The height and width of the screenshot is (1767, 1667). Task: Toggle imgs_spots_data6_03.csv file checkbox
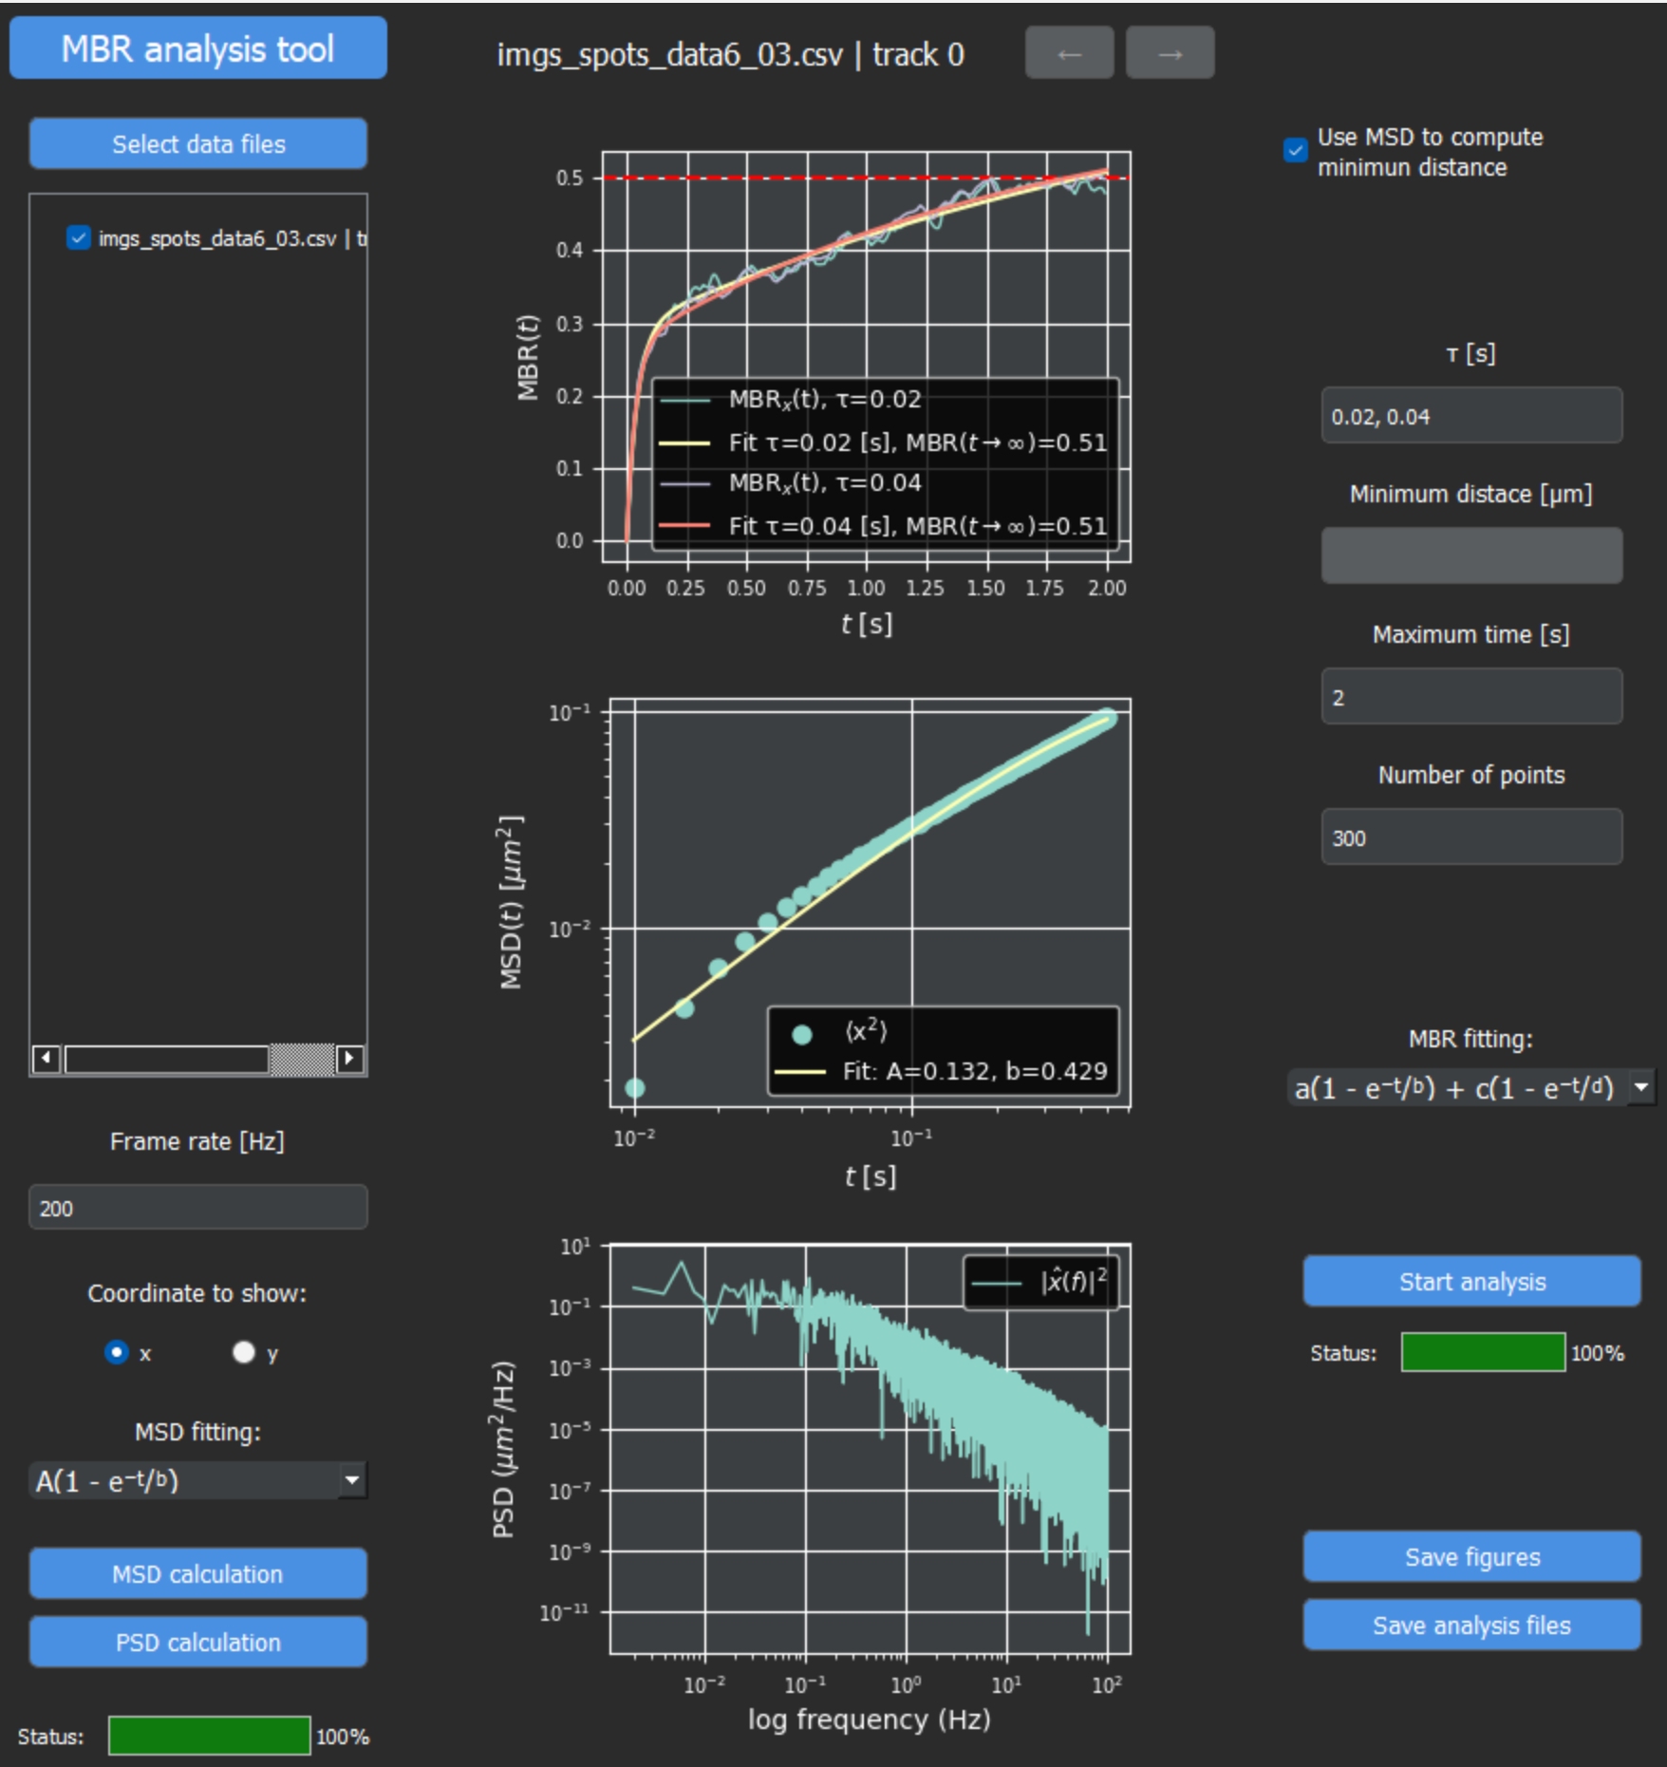(x=78, y=237)
